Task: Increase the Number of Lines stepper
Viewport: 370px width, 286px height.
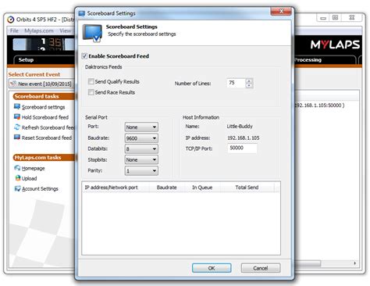Action: 249,81
